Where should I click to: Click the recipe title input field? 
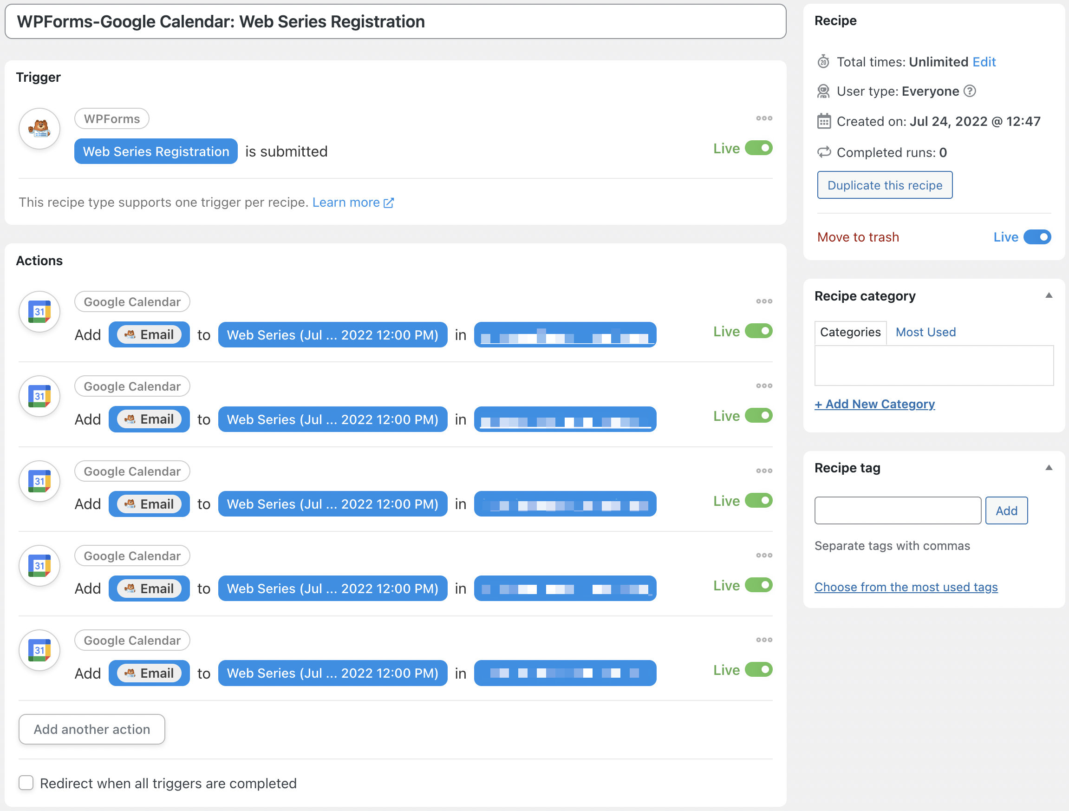click(395, 22)
